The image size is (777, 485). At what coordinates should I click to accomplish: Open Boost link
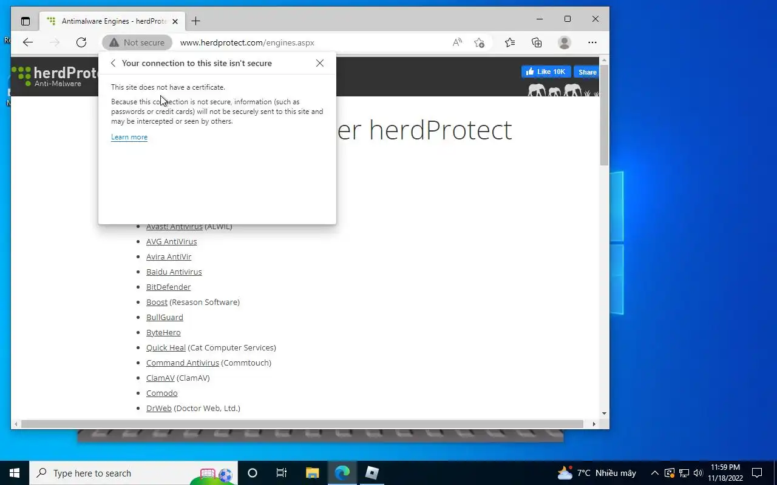[x=157, y=302]
